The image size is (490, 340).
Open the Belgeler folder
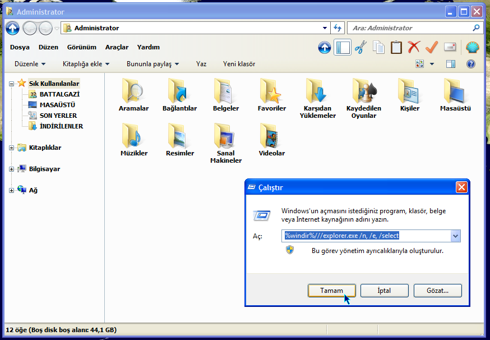(x=225, y=95)
